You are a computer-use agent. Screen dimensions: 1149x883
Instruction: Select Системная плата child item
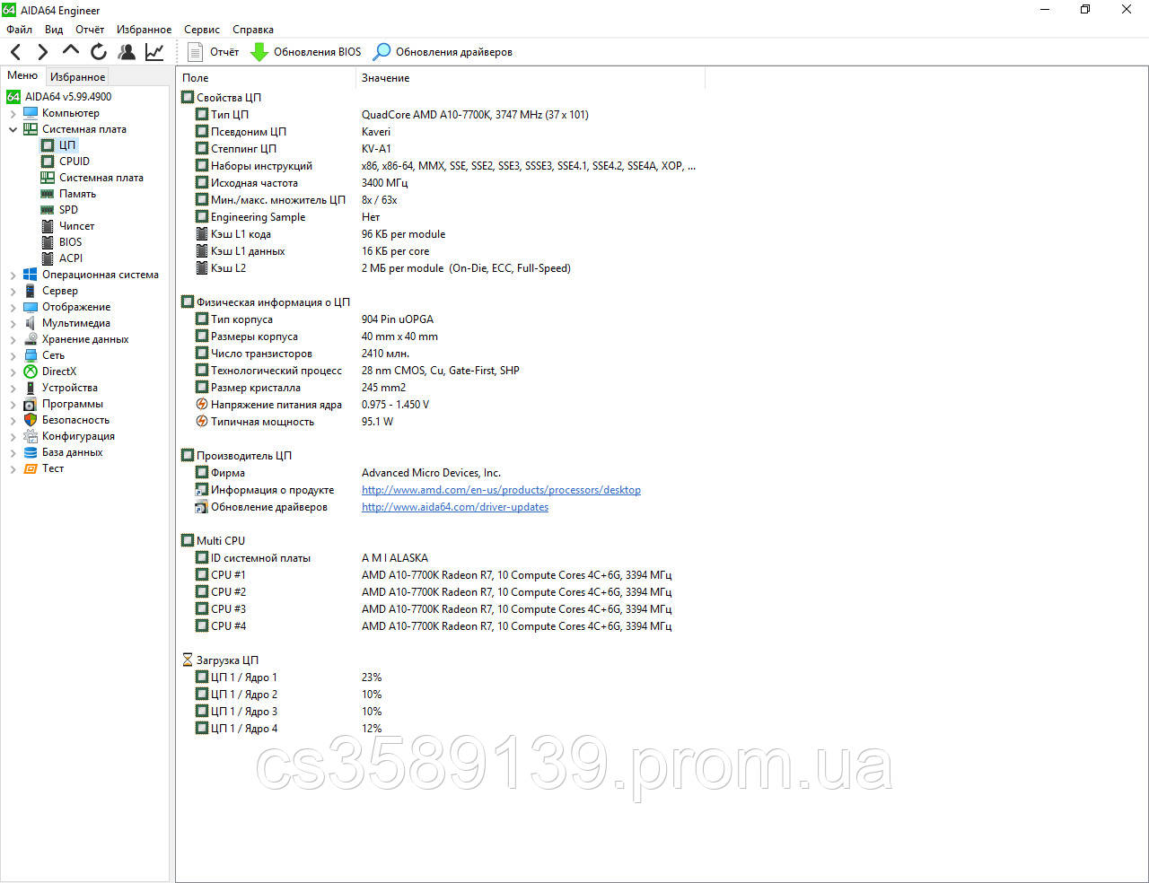point(101,178)
